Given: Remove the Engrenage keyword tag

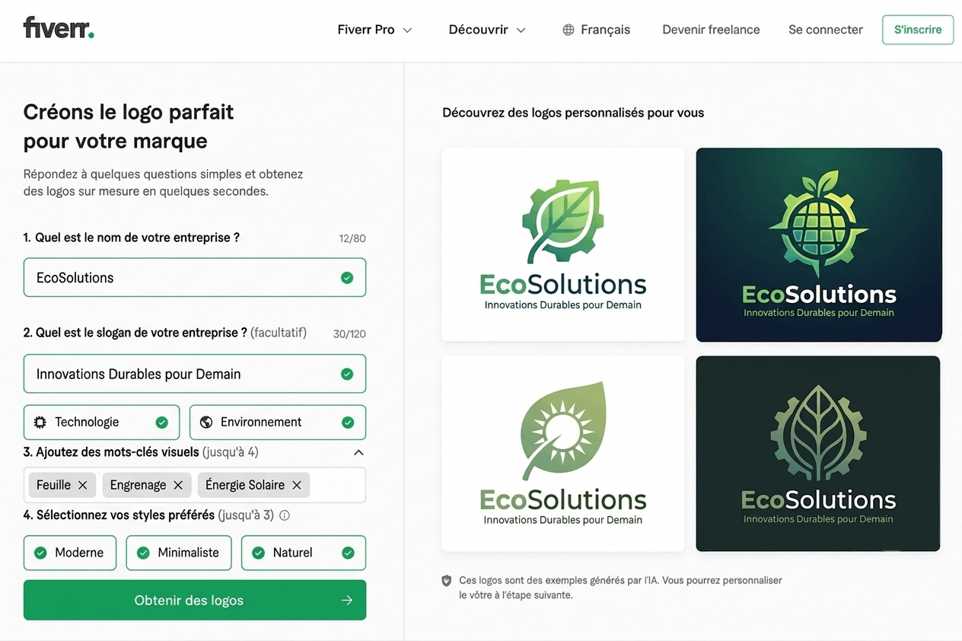Looking at the screenshot, I should 178,485.
